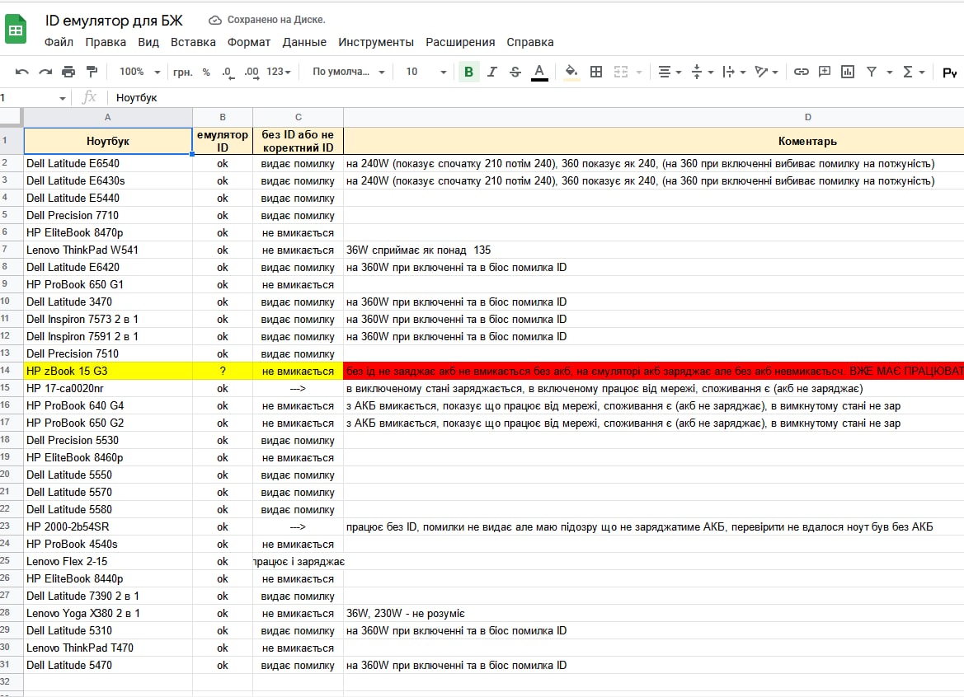Image resolution: width=964 pixels, height=697 pixels.
Task: Open the vertical align dropdown
Action: pos(702,72)
